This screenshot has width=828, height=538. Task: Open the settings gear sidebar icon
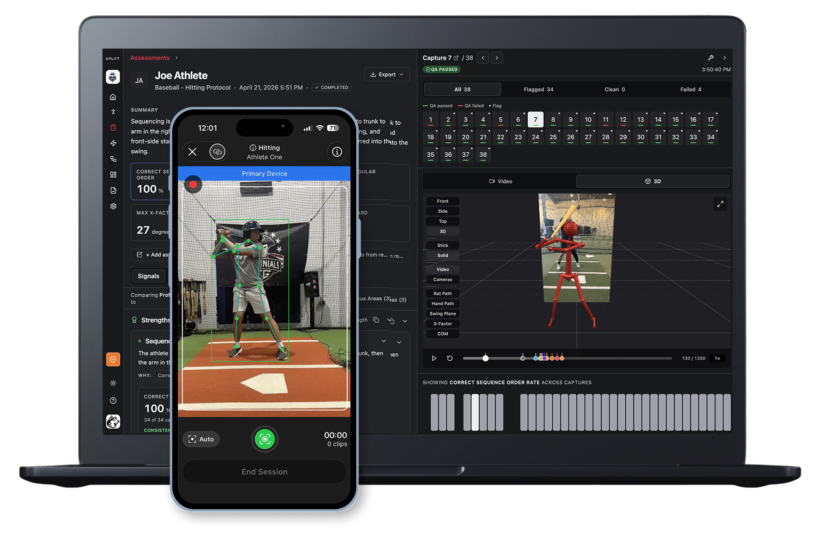coord(113,206)
